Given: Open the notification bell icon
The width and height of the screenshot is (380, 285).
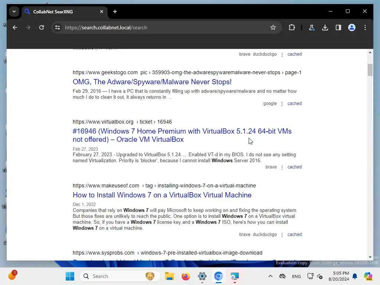Looking at the screenshot, I should click(355, 276).
